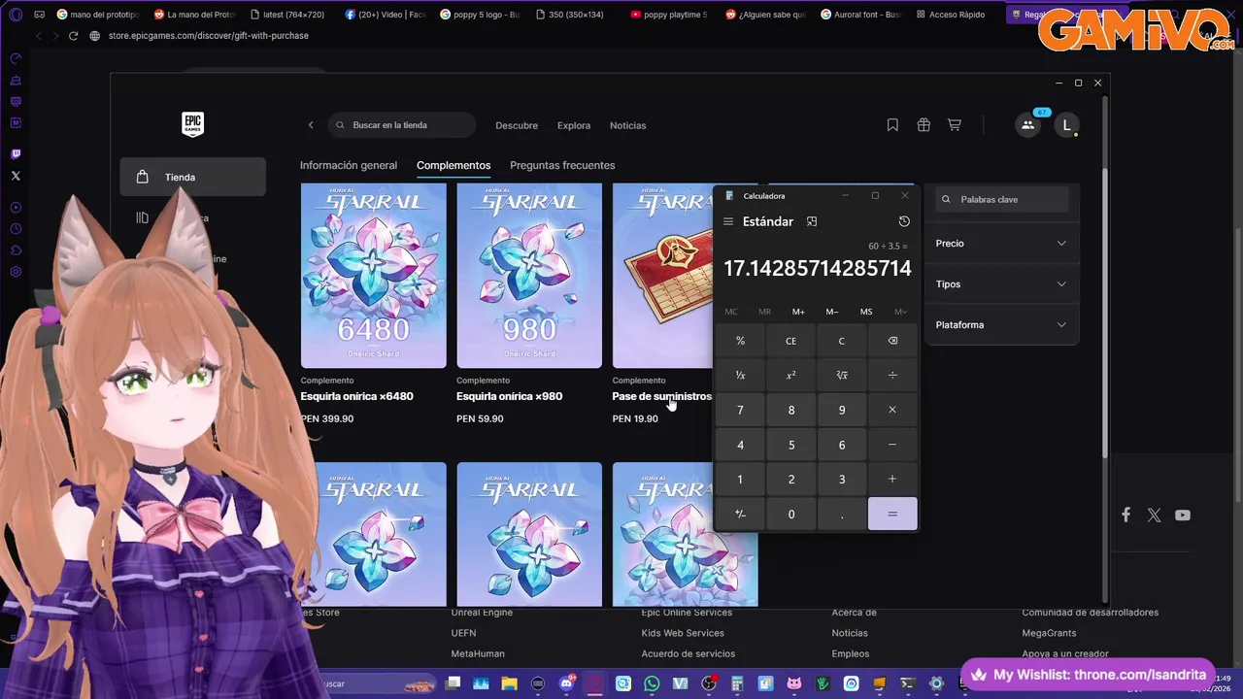
Task: Open the gift icon in Epic header
Action: [x=924, y=125]
